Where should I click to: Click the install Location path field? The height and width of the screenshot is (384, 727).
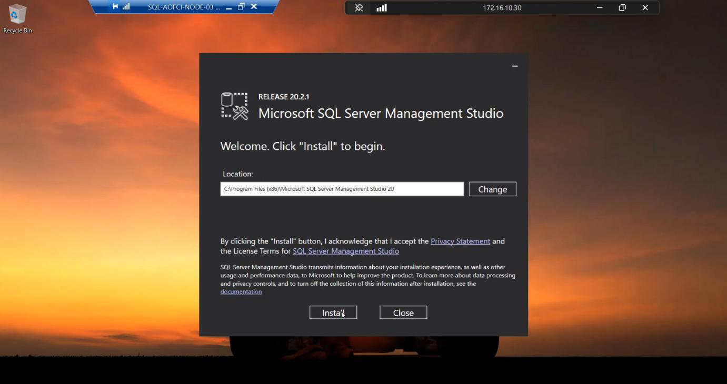point(342,189)
